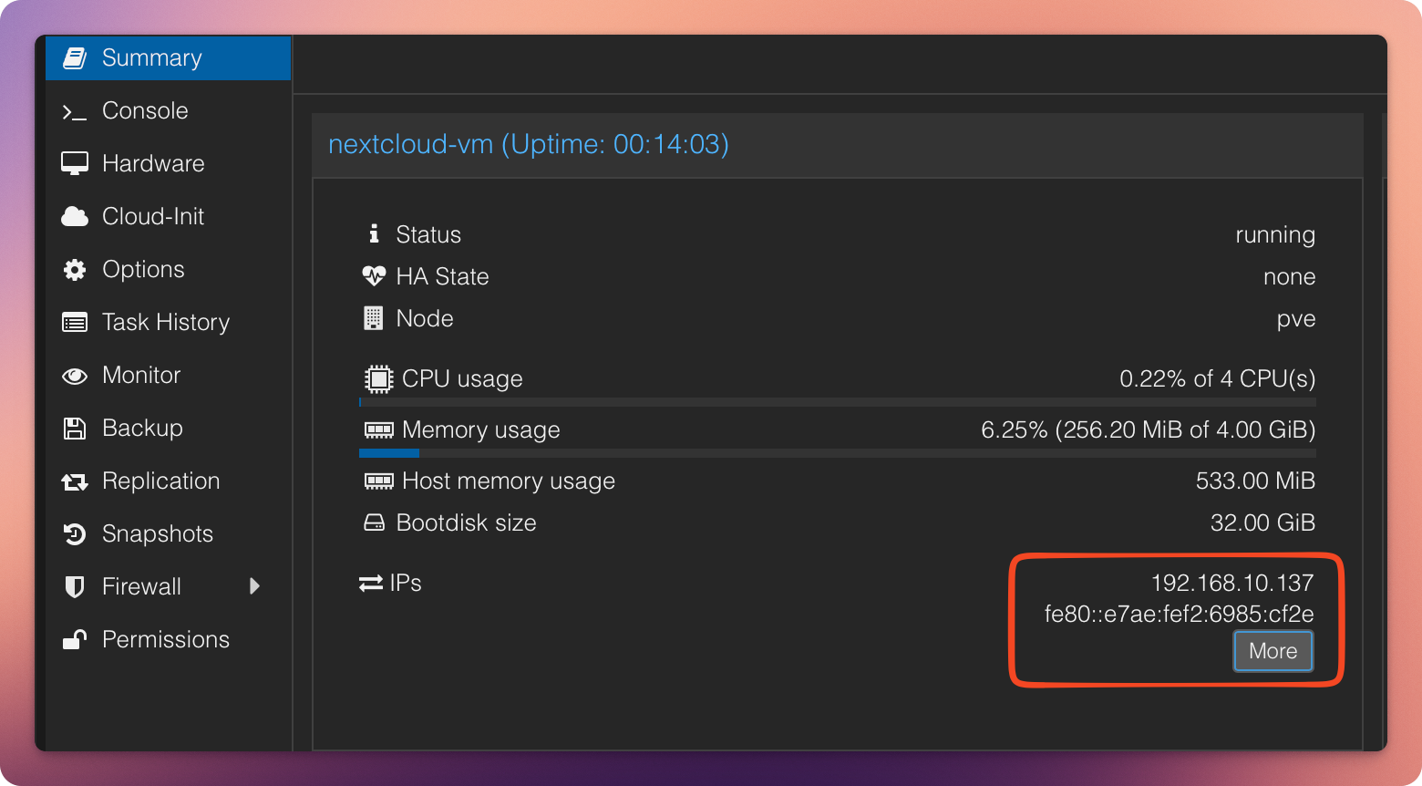Click the nextcloud-vm uptime title
Screen dimensions: 1422x786
pos(529,144)
